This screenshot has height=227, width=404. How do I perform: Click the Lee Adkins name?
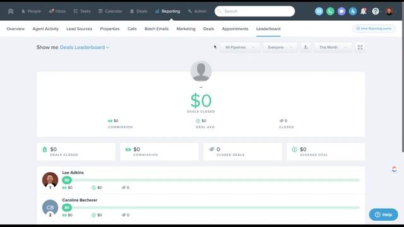click(x=73, y=172)
